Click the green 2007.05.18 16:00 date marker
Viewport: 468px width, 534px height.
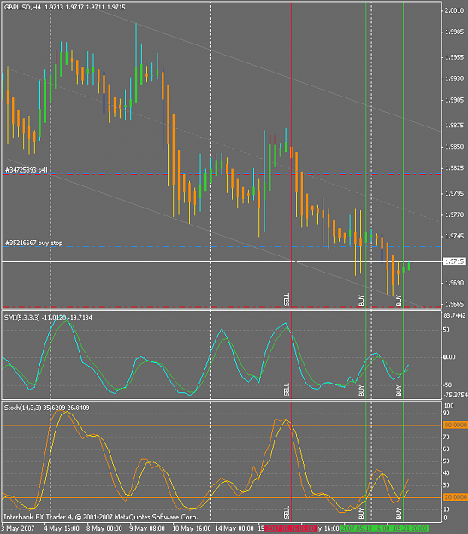[x=364, y=529]
